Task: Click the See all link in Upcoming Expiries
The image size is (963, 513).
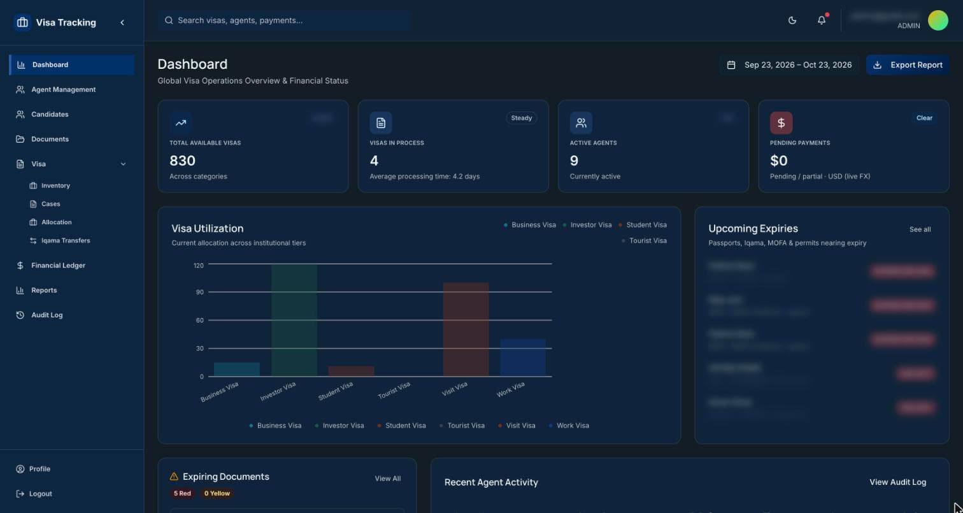Action: [920, 229]
